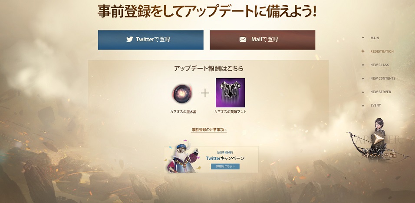415x203 pixels.
Task: Click the penguin mascot on the Twitter banner
Action: [182, 159]
